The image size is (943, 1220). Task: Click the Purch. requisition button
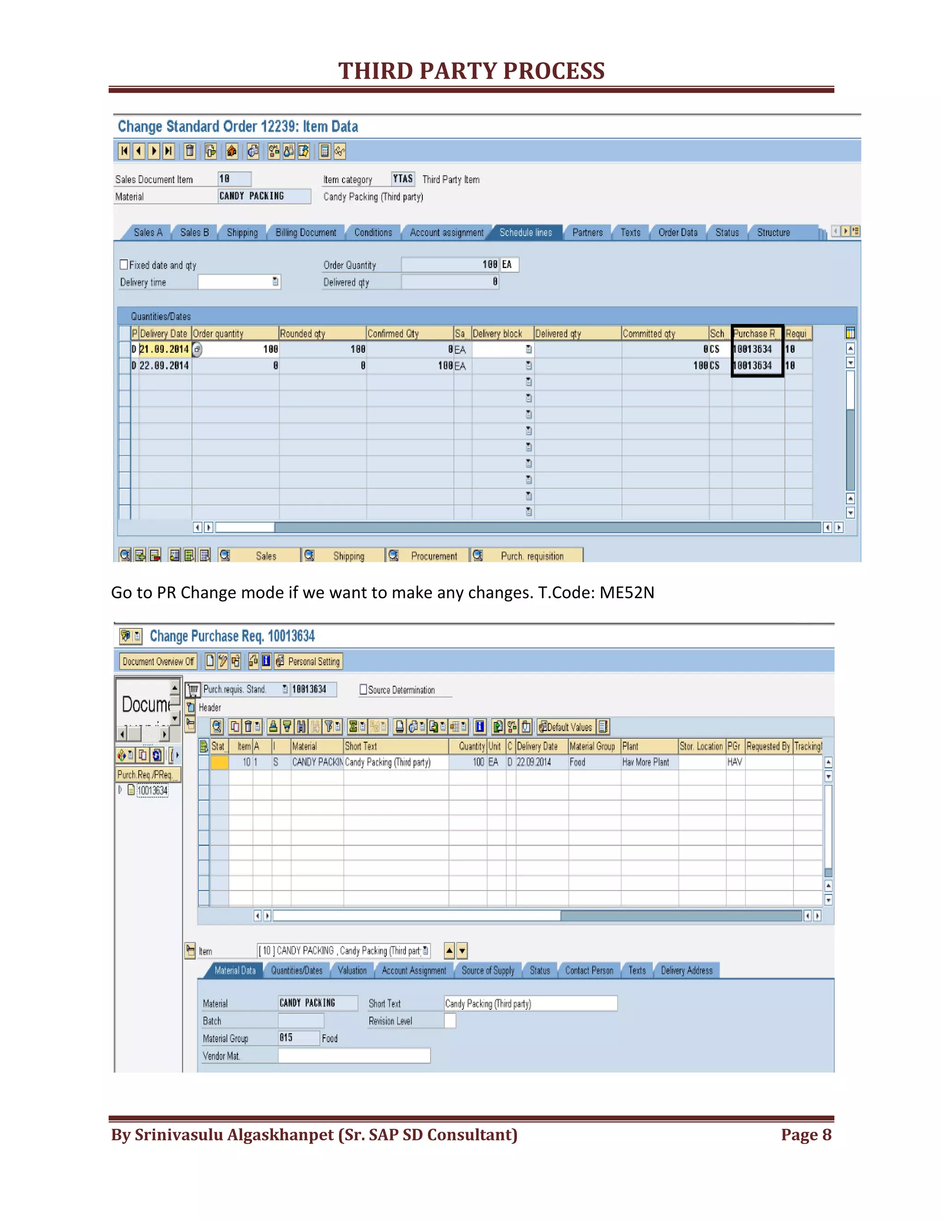coord(527,555)
